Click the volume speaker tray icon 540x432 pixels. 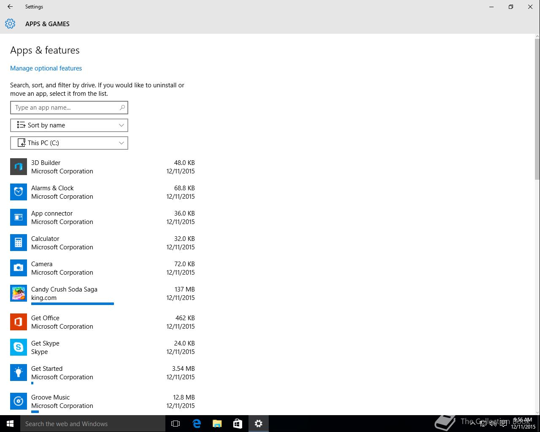click(493, 424)
